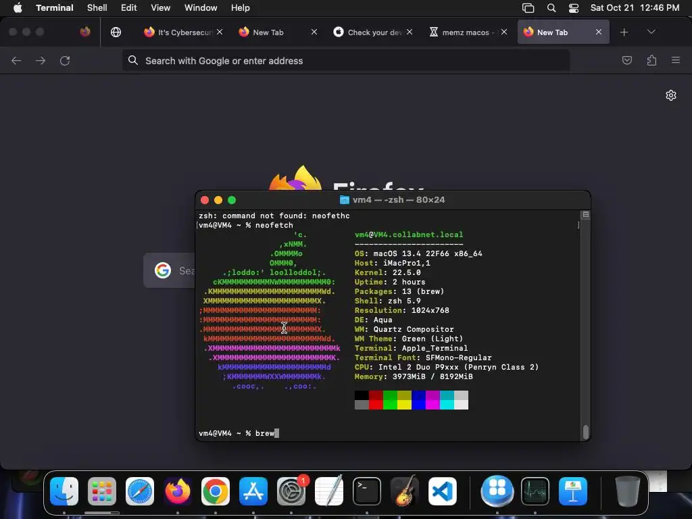Click the 'OS: macOS 13.4 22F66 x86_64' line
Image resolution: width=692 pixels, height=519 pixels.
[x=418, y=254]
